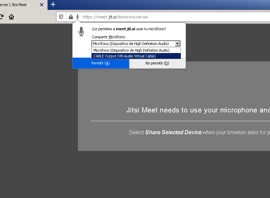Click the 'Share Selected Device' bold text

pyautogui.click(x=173, y=132)
